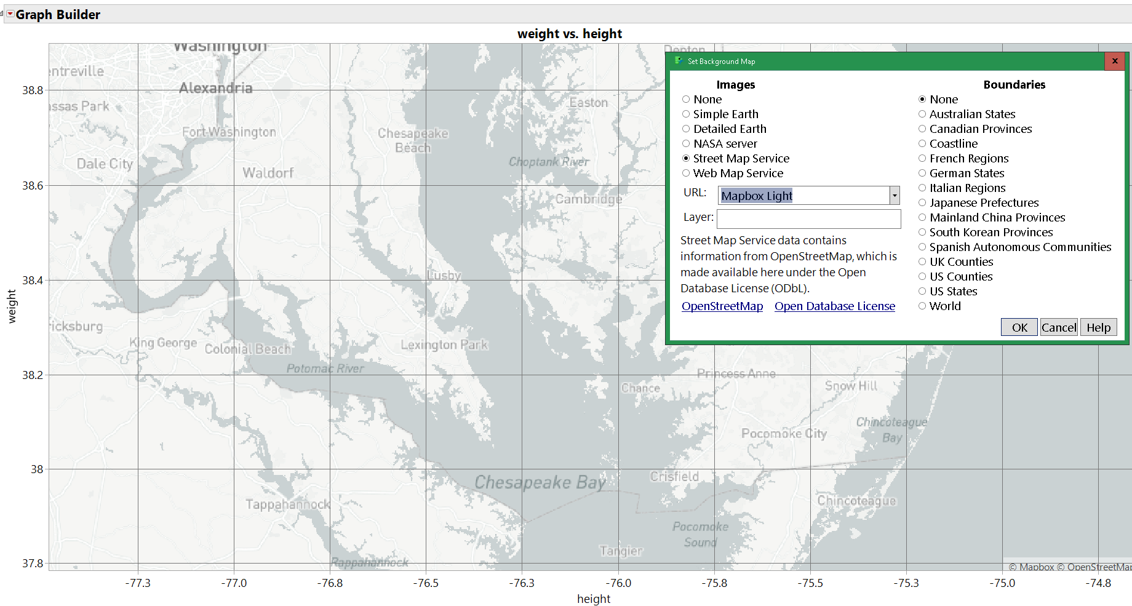
Task: Choose US Counties boundary
Action: [x=922, y=276]
